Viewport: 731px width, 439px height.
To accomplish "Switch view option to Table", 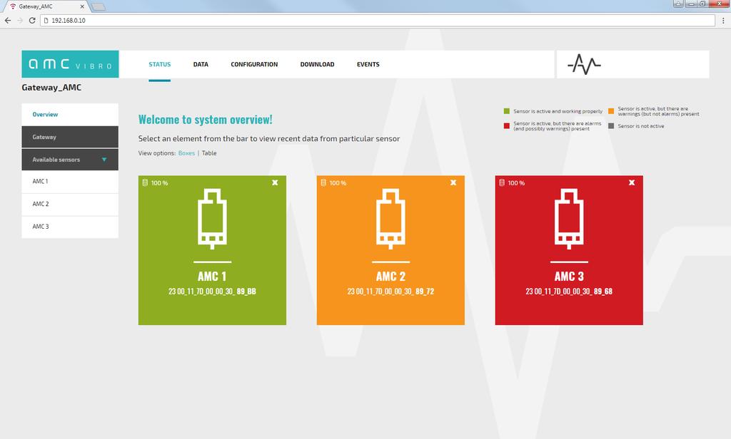I will [x=209, y=153].
